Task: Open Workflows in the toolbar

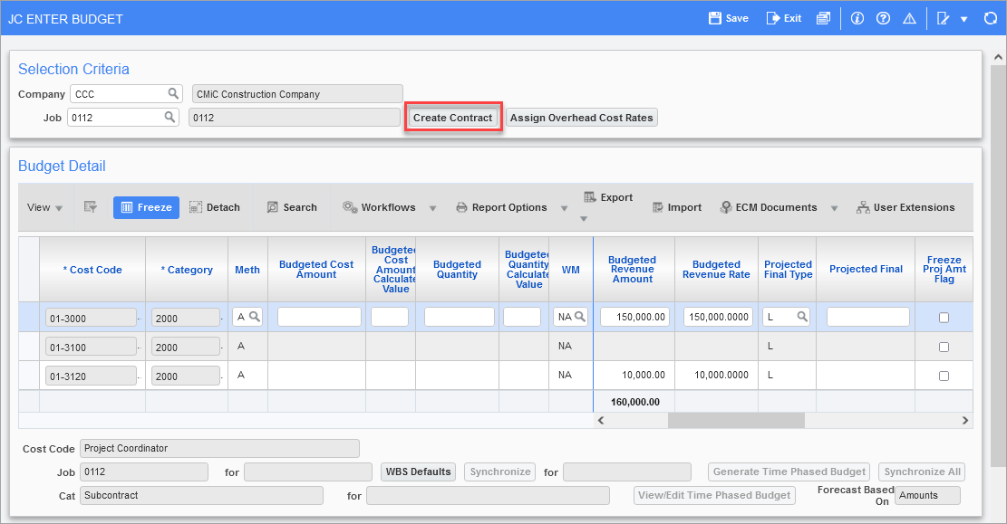Action: 379,207
